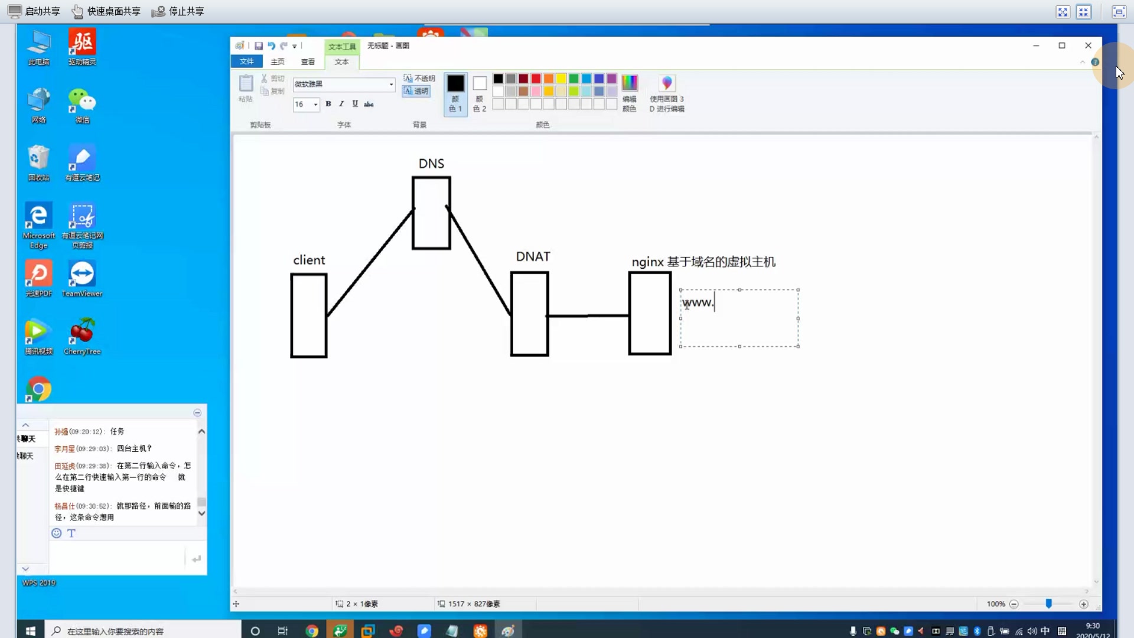Image resolution: width=1134 pixels, height=638 pixels.
Task: Toggle underline text formatting
Action: pyautogui.click(x=355, y=104)
